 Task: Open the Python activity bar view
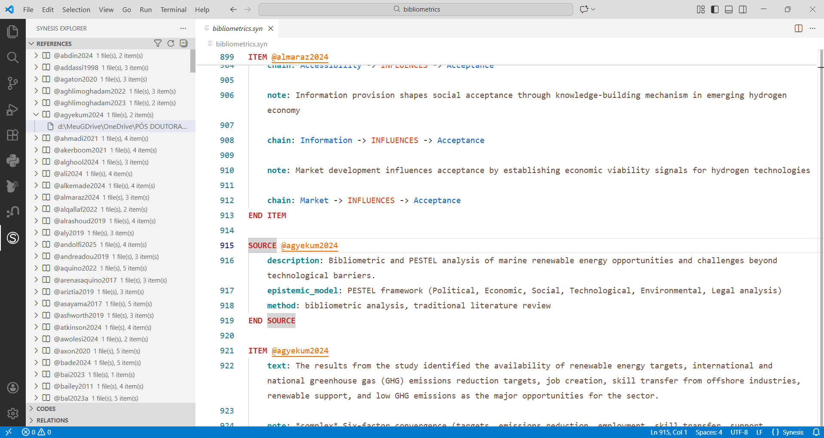[x=13, y=161]
